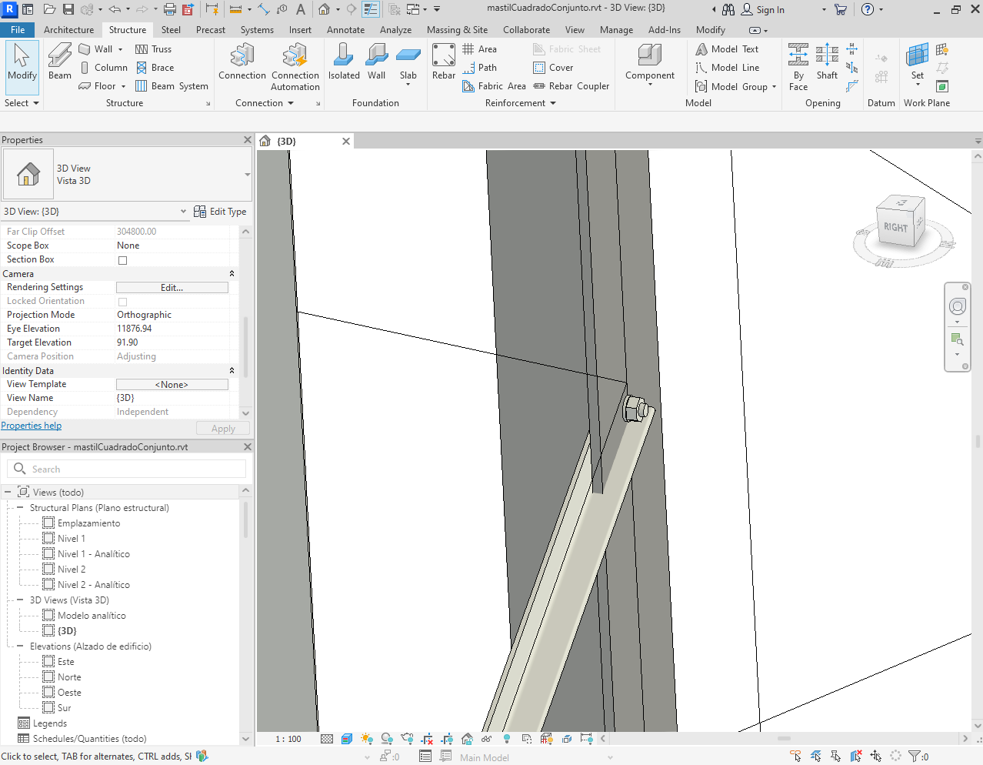Click the RIGHT face of the ViewCube
Screen dimensions: 983x765
tap(895, 227)
